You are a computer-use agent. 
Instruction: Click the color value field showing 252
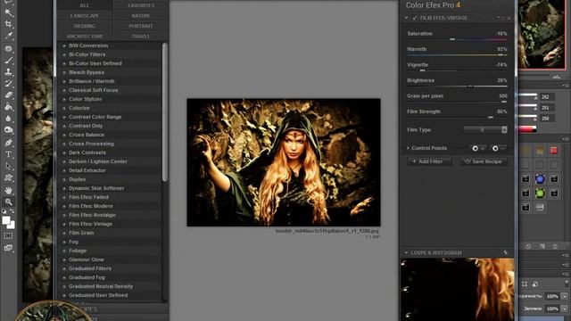click(547, 97)
